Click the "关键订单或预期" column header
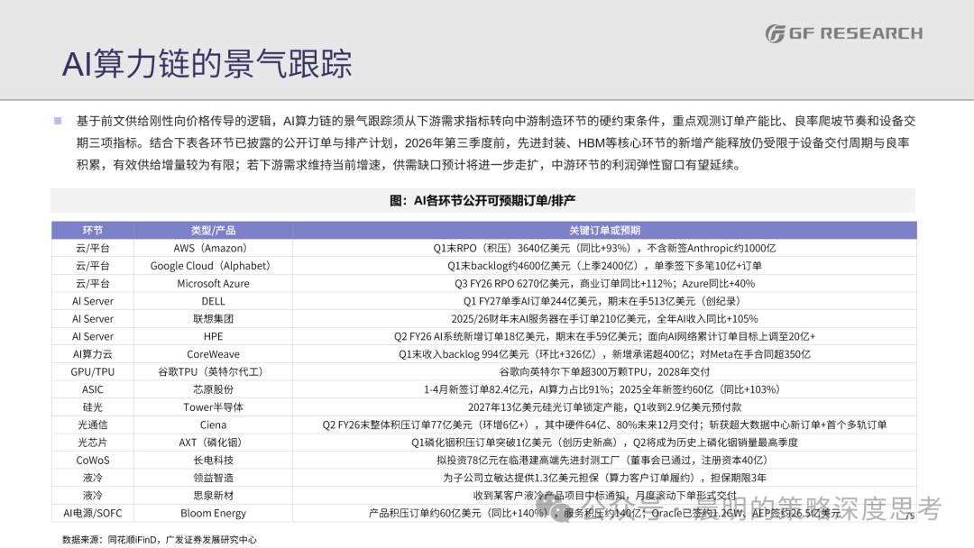The height and width of the screenshot is (548, 974). [x=604, y=230]
